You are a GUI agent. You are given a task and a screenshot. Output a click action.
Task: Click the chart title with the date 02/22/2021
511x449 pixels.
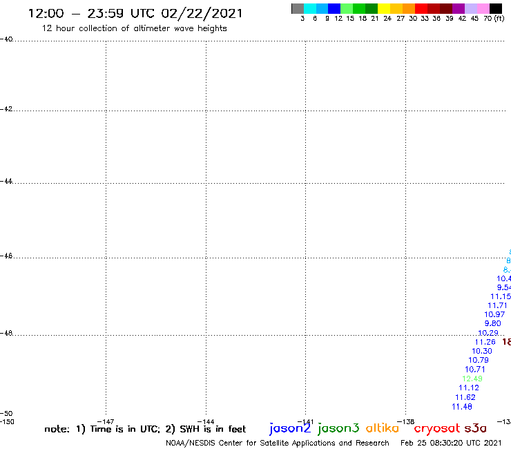coord(135,14)
